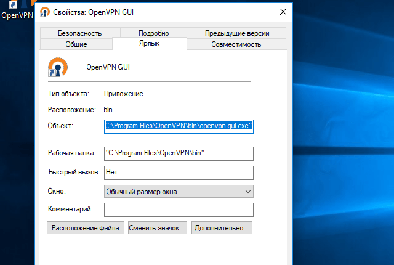Click the Окно label
394x265 pixels.
click(57, 191)
